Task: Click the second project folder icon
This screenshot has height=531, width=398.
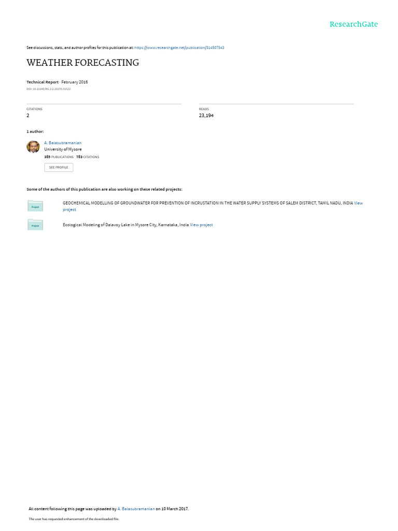Action: click(x=35, y=225)
